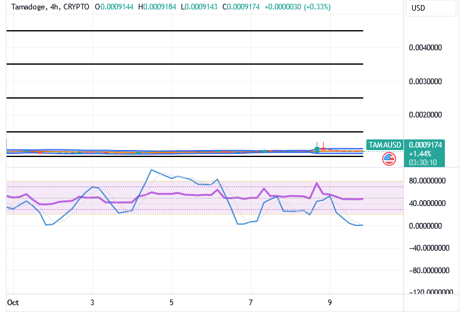Screen dimensions: 465x314
Task: Click the TAMAUSD symbol label
Action: (x=385, y=144)
